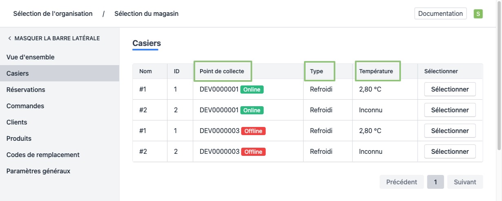
Task: Open Réservations in the sidebar
Action: point(26,90)
